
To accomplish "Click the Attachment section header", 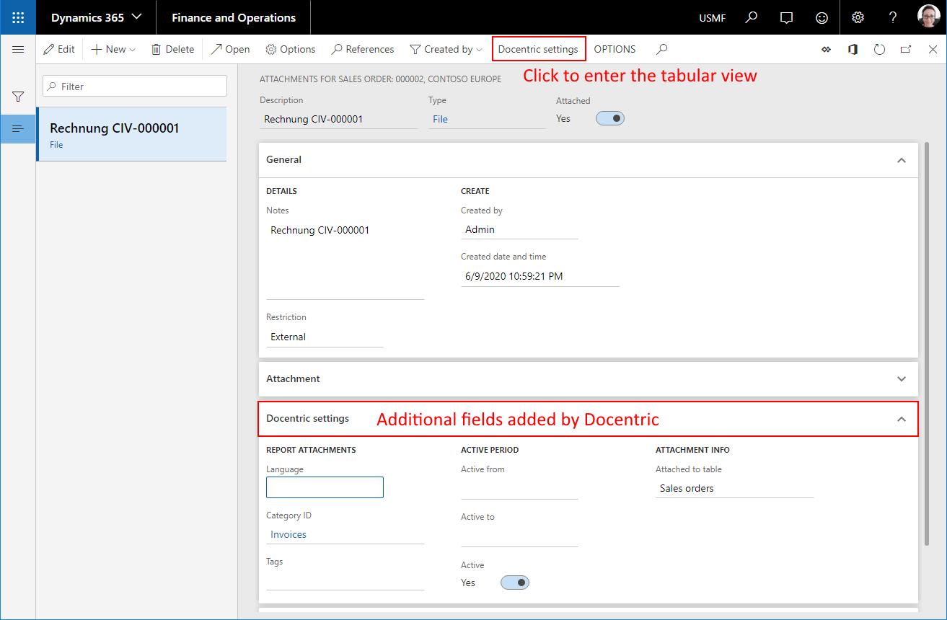I will tap(589, 378).
